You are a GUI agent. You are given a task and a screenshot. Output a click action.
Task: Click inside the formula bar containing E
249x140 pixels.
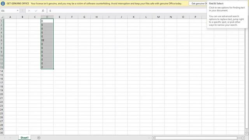tap(127, 10)
